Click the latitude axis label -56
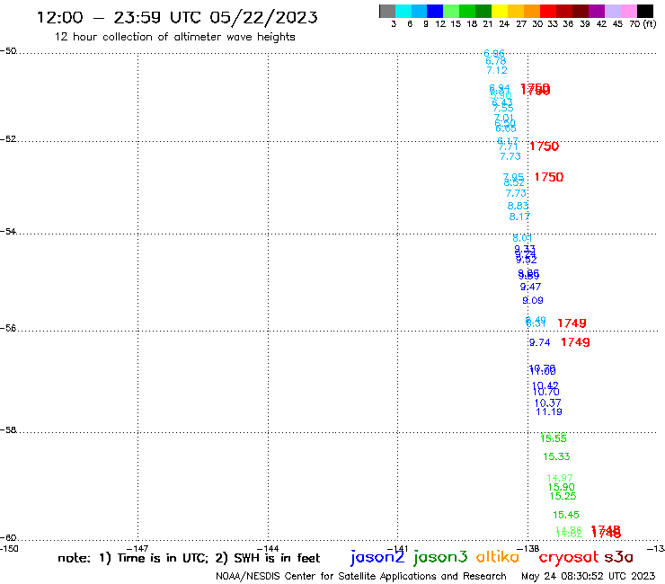This screenshot has height=584, width=665. [x=8, y=328]
